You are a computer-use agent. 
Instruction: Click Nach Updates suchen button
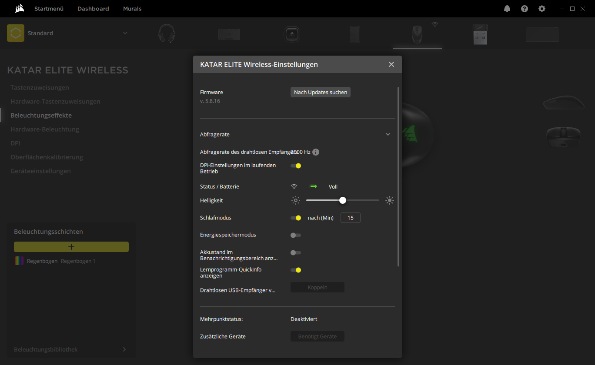click(x=321, y=92)
